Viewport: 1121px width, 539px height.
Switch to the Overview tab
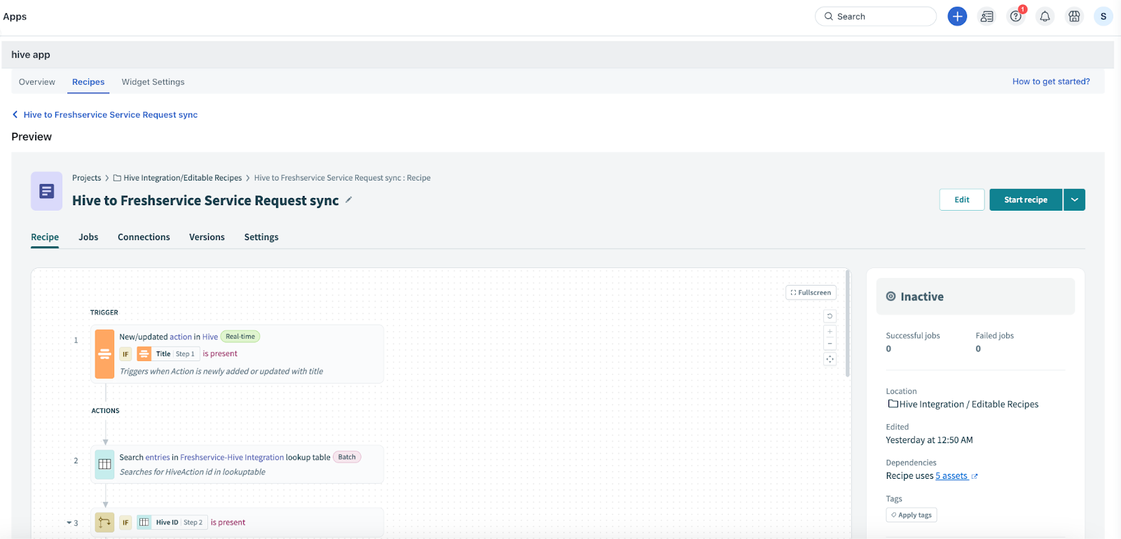click(x=37, y=82)
